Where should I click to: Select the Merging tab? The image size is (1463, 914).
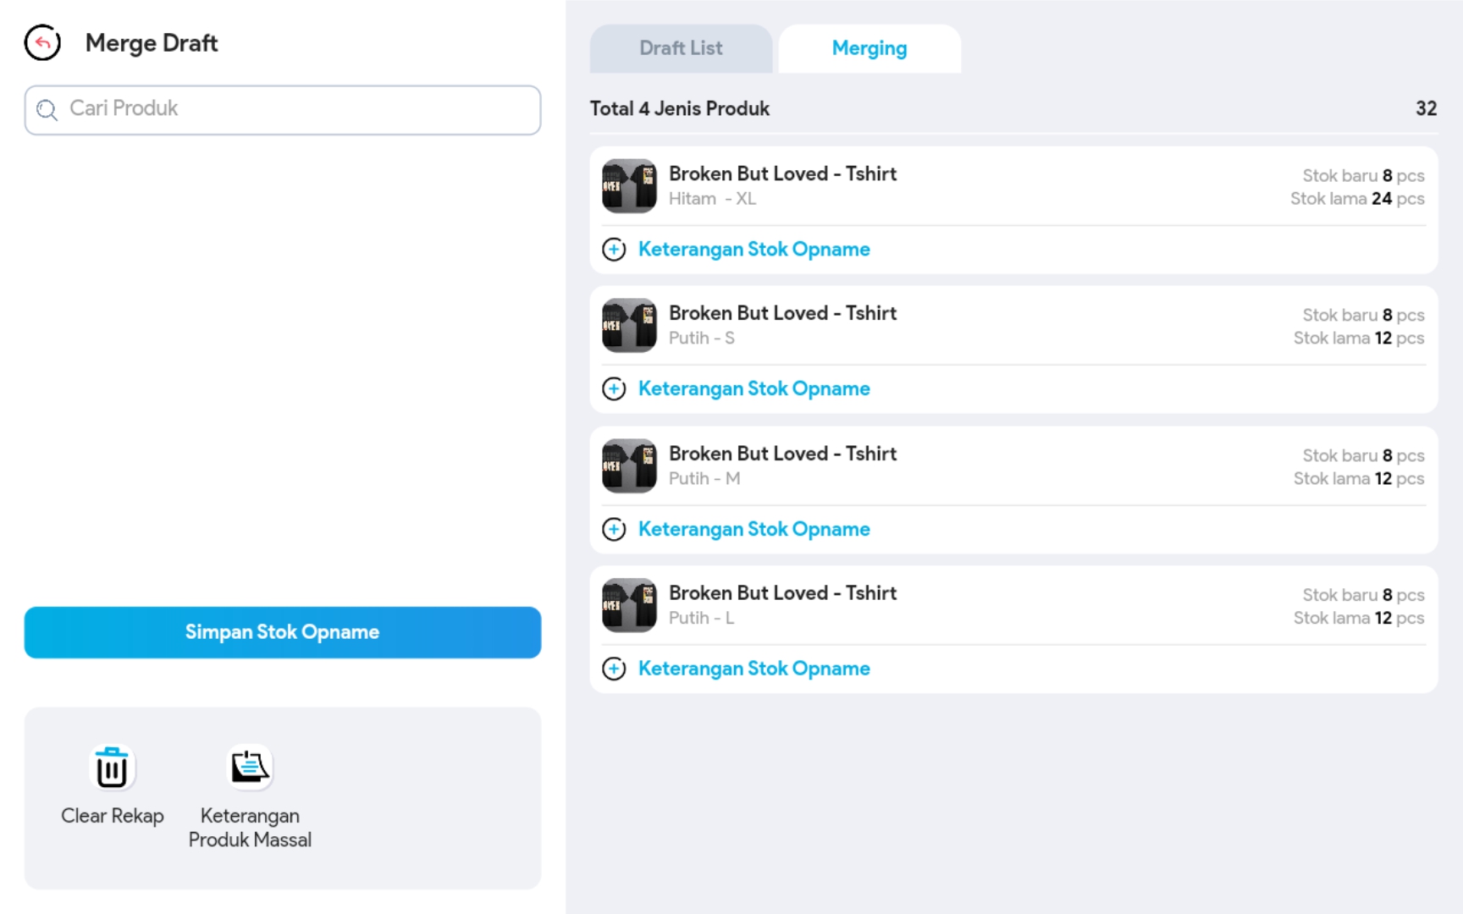pyautogui.click(x=869, y=48)
